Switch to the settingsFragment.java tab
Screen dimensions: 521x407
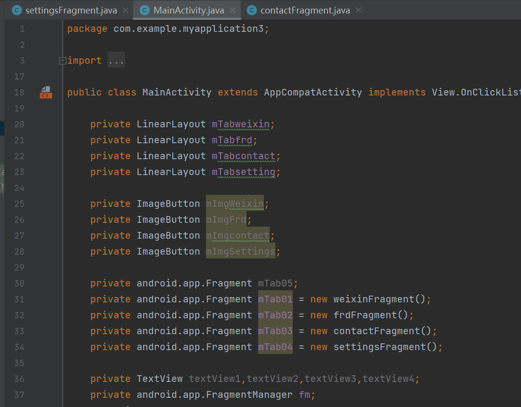(70, 10)
